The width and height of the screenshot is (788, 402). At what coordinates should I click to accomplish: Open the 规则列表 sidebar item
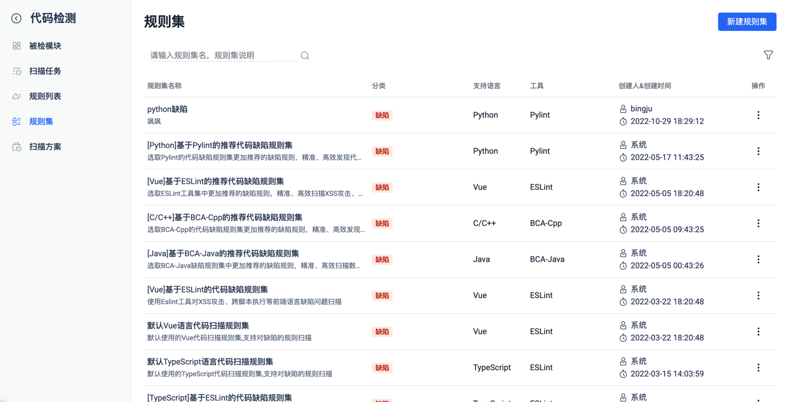coord(45,96)
